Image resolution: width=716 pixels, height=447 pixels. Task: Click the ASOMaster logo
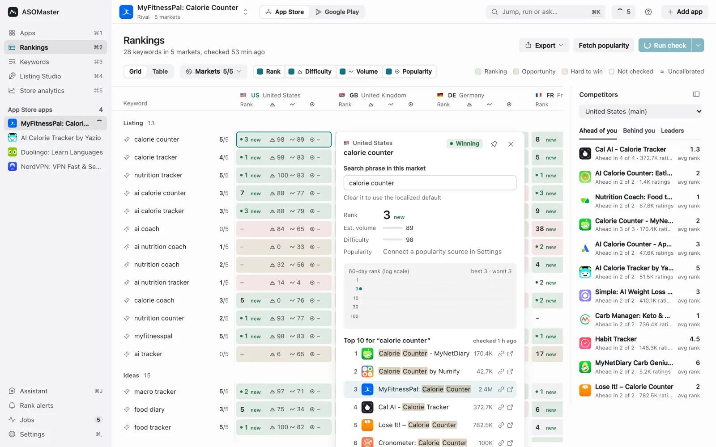[13, 12]
